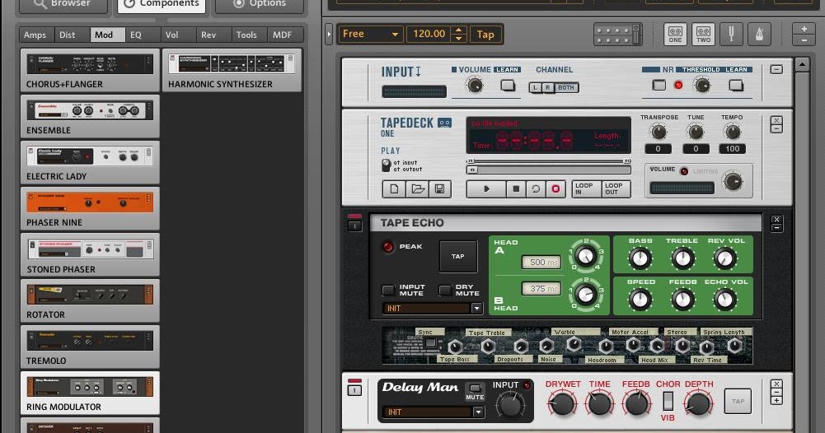Choose the Ring Modulator component
This screenshot has height=433, width=825.
[90, 393]
